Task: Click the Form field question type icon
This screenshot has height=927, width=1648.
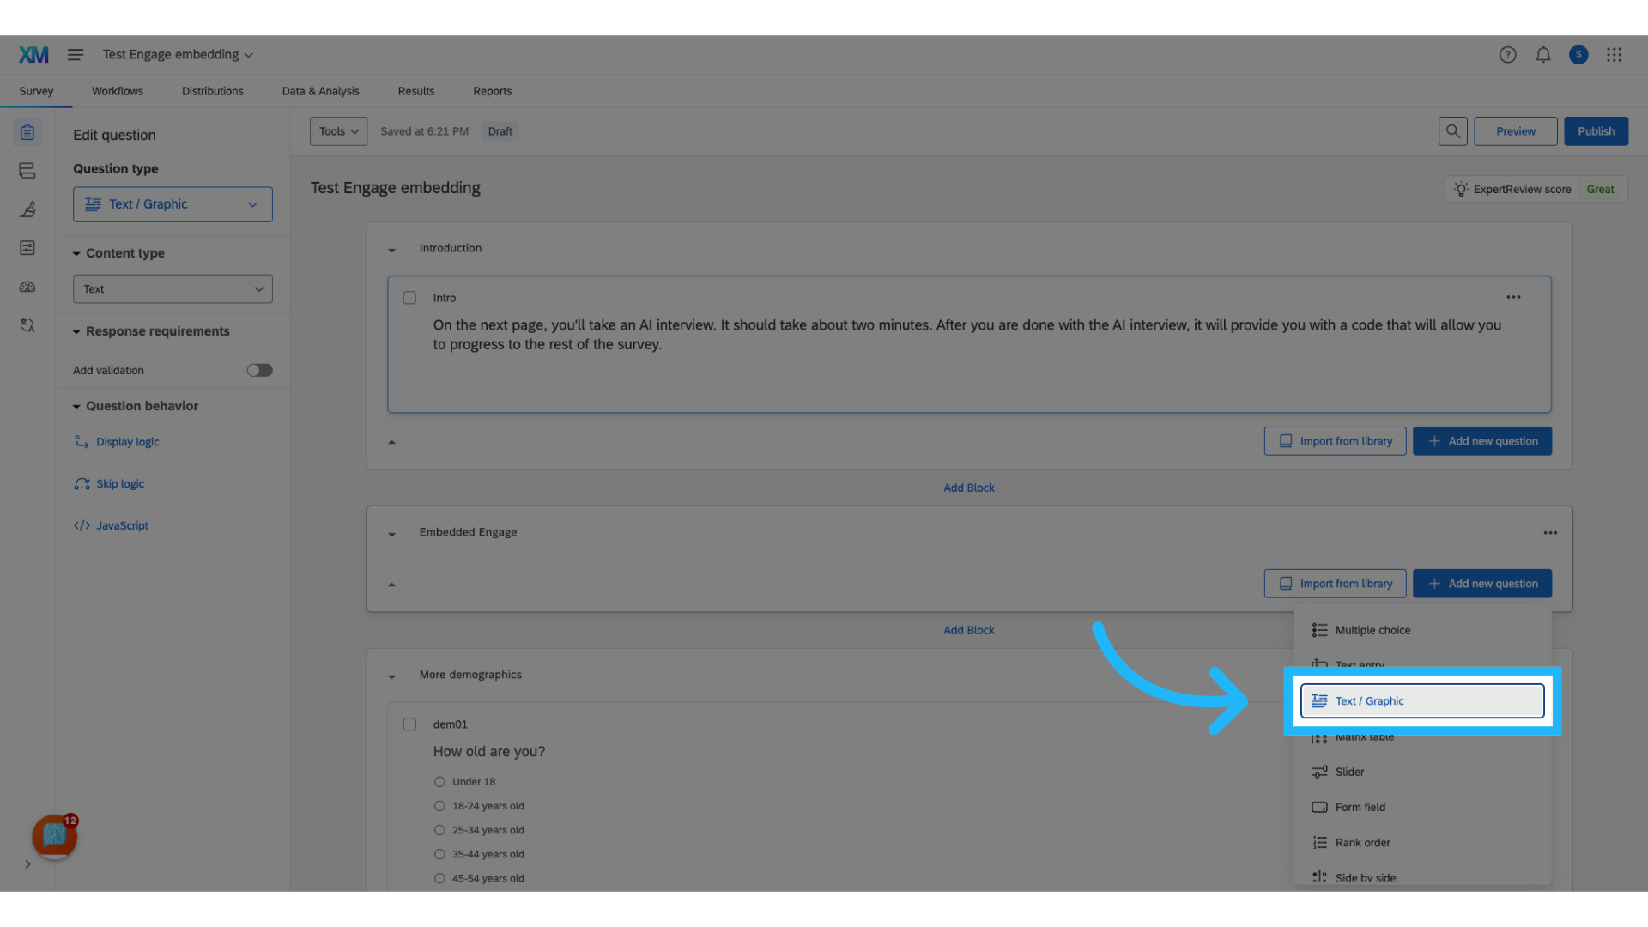Action: click(1319, 807)
